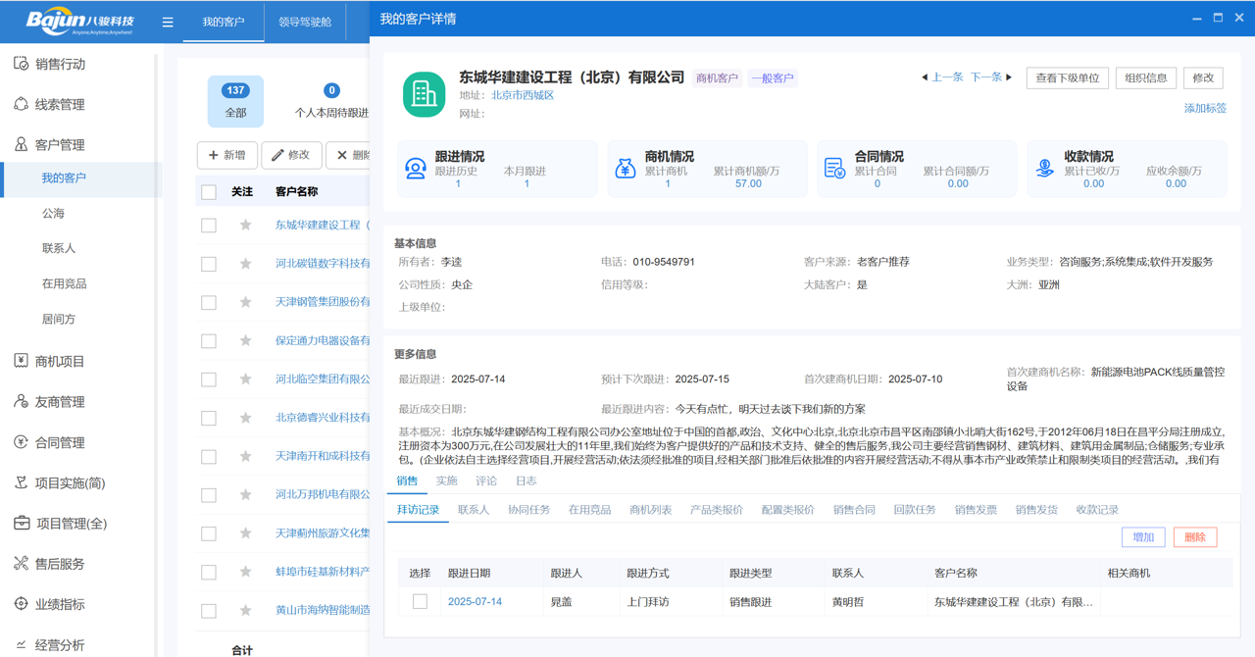The height and width of the screenshot is (657, 1255).
Task: Open the 商机项目 module
Action: click(61, 361)
